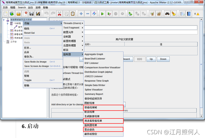This screenshot has height=138, width=205.
Task: Click the Remote Stop All icon
Action: 137,14
